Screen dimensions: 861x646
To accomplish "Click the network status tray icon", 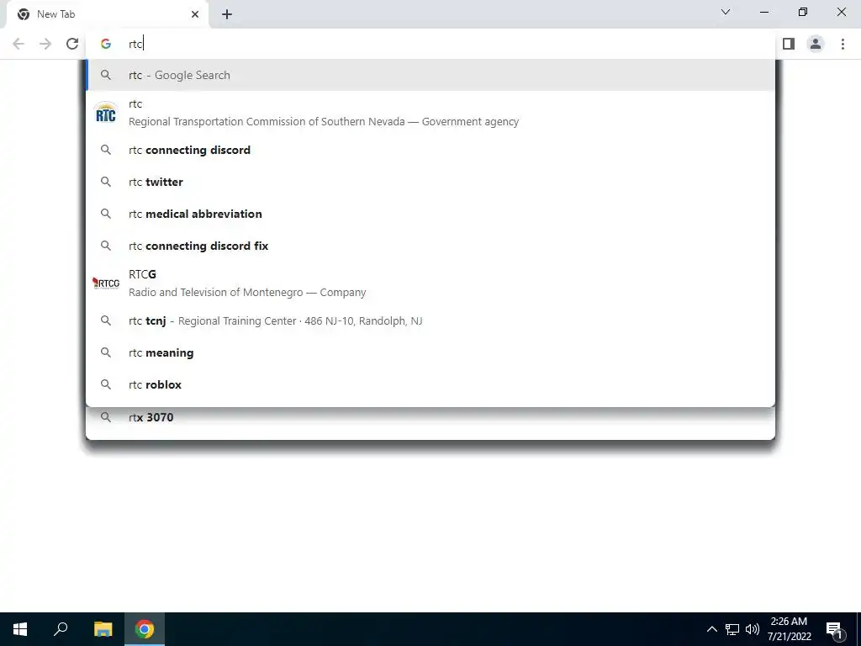I will [x=732, y=629].
